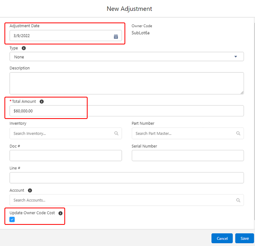Image resolution: width=255 pixels, height=246 pixels.
Task: Click the Part Number search magnifier icon
Action: click(x=238, y=133)
